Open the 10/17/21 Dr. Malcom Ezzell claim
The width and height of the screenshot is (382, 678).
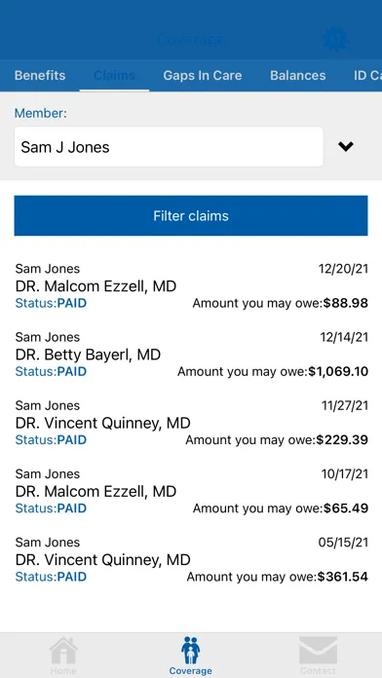point(191,491)
